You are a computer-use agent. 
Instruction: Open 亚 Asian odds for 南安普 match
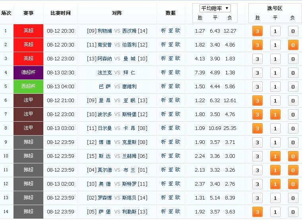(x=170, y=45)
